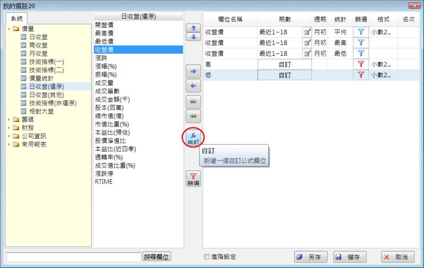Add field with the single right arrow
This screenshot has height=268, width=424.
tap(193, 71)
